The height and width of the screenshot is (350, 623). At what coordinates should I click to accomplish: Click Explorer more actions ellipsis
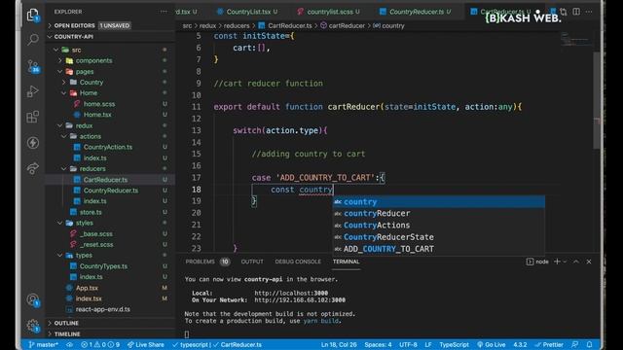coord(164,12)
